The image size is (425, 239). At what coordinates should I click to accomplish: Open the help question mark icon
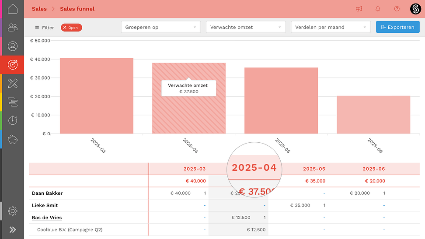(x=397, y=9)
